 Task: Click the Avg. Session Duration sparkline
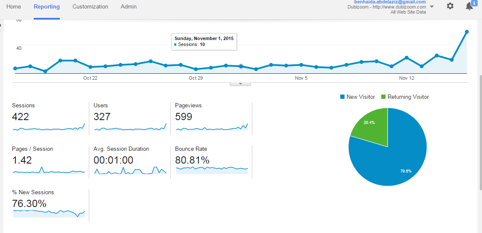click(130, 170)
